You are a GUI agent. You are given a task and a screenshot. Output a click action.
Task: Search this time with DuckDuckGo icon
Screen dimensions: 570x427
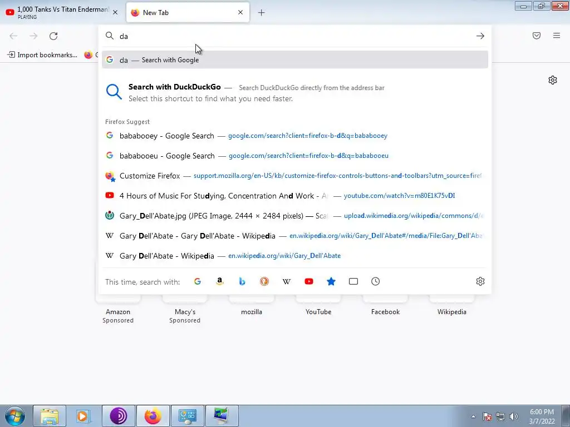coord(264,281)
